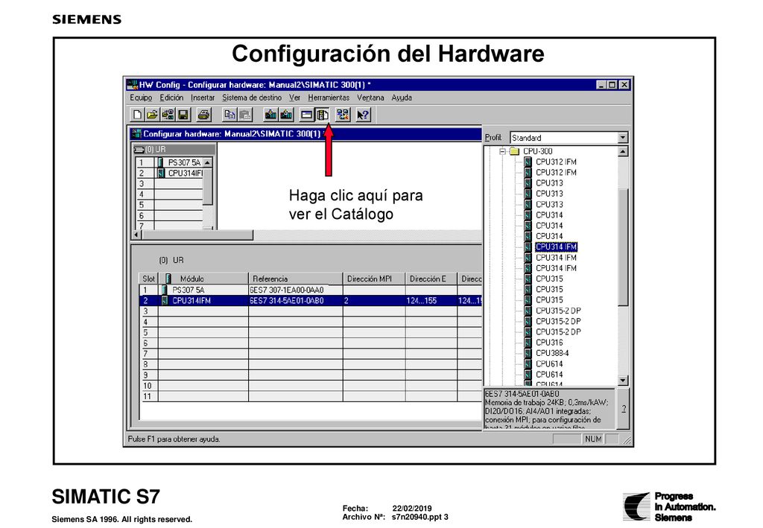Click the Referencia column header
Viewport: 763px width, 528px height.
(295, 279)
